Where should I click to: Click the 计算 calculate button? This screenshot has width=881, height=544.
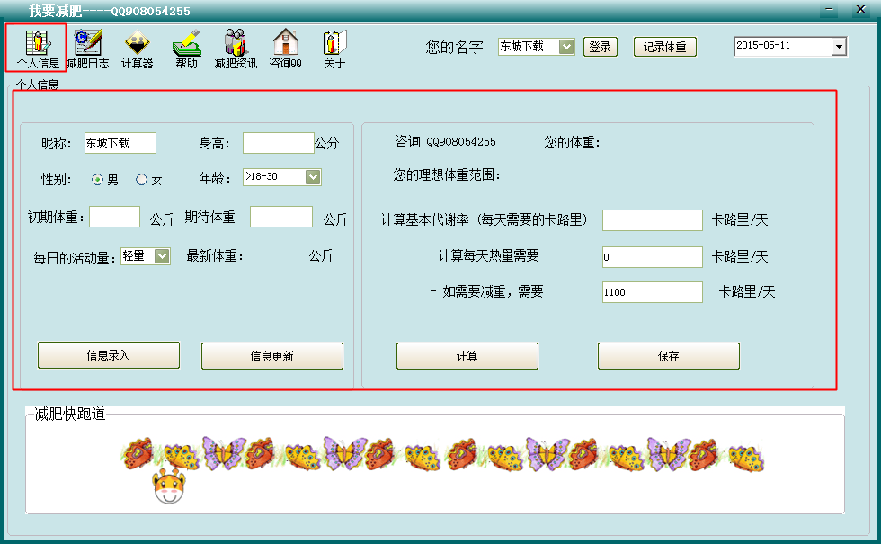coord(467,356)
